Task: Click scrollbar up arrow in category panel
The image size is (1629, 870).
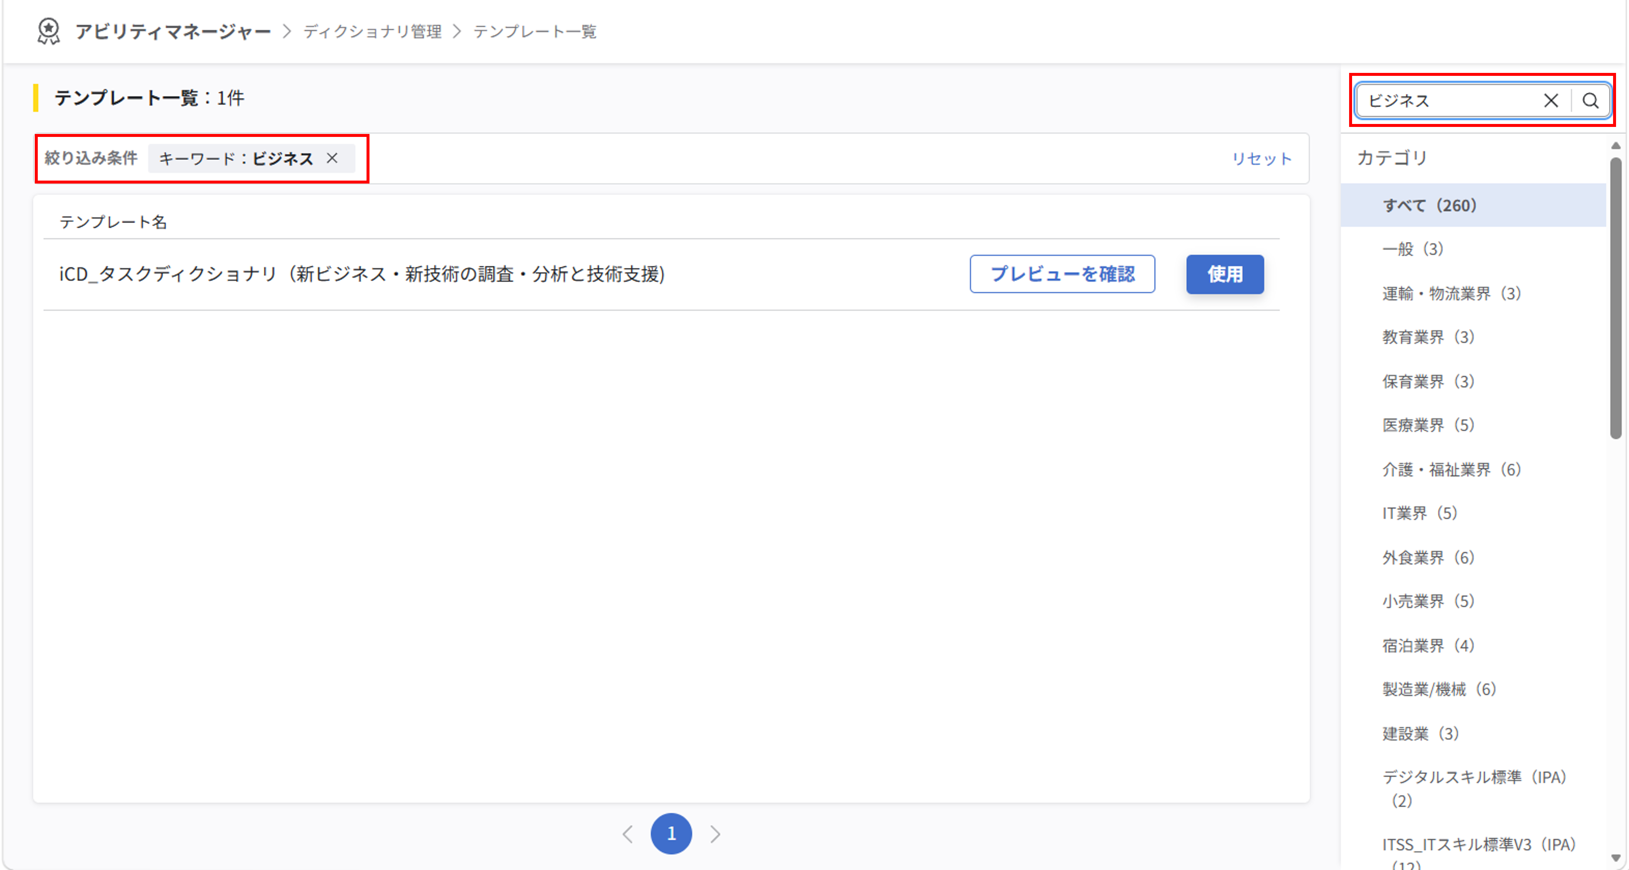Action: 1616,145
